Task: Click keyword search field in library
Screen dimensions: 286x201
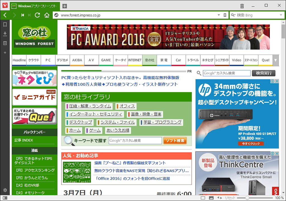Action: 135,141
